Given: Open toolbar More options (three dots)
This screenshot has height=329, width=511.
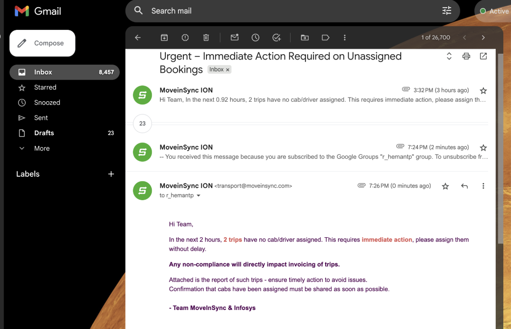Looking at the screenshot, I should coord(344,38).
